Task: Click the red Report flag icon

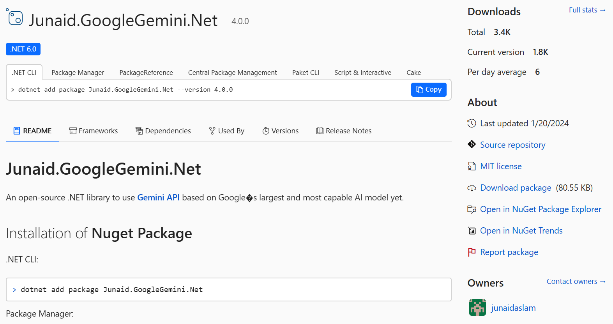Action: tap(472, 252)
